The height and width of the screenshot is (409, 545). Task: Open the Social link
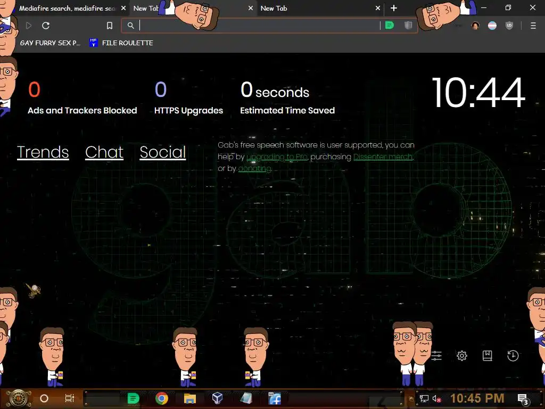(163, 152)
